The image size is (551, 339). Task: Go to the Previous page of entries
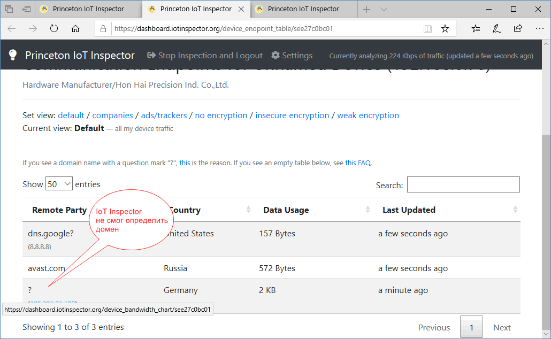point(434,327)
